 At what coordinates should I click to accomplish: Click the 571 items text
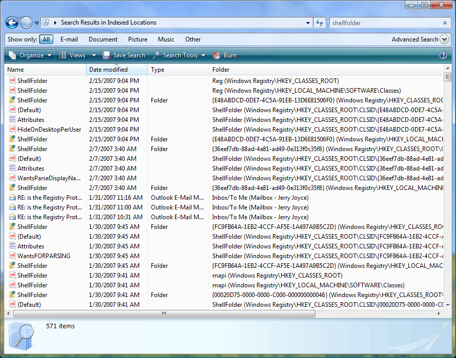pos(60,326)
